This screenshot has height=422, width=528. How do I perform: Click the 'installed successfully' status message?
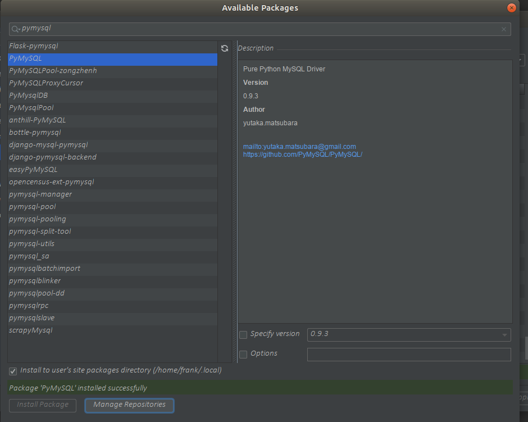[x=78, y=388]
